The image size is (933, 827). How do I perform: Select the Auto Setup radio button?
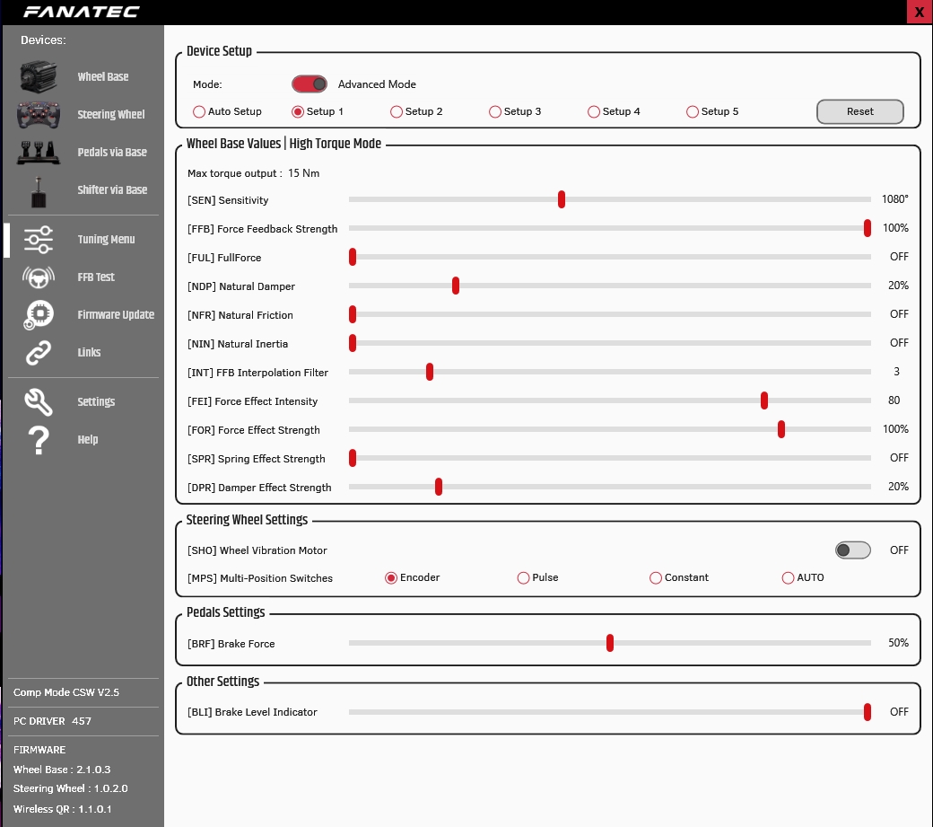point(199,112)
